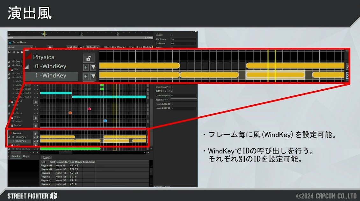Select the table row Physics 0 None 55 128 73
The height and width of the screenshot is (201, 360).
point(95,170)
